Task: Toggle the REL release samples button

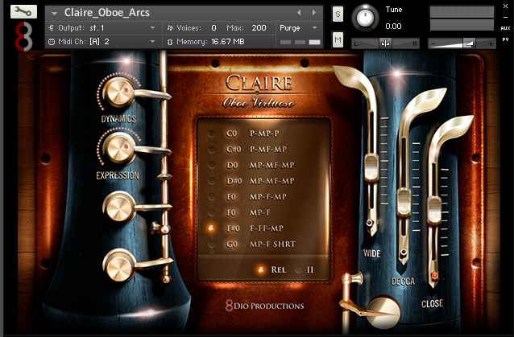Action: pos(261,270)
